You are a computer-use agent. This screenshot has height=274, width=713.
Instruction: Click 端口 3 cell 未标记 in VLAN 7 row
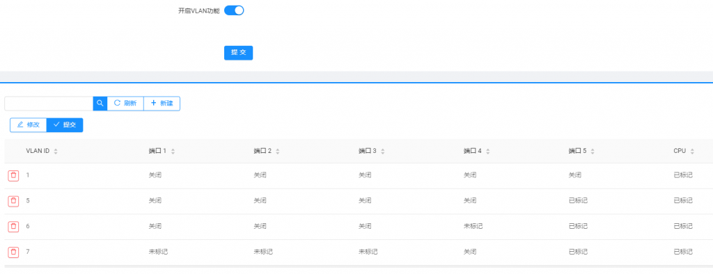[368, 251]
